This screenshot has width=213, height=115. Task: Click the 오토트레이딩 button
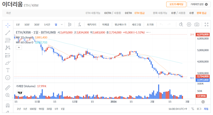click(176, 4)
